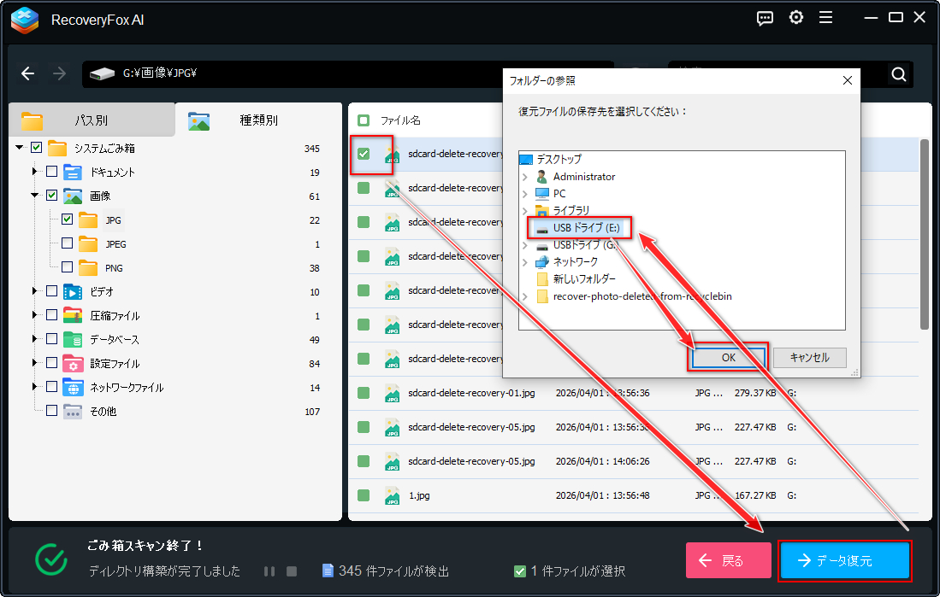The width and height of the screenshot is (940, 597).
Task: Go back with the left arrow icon
Action: [x=27, y=73]
